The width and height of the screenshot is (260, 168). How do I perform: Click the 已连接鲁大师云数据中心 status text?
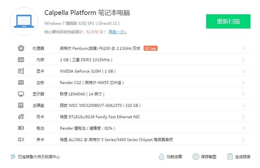39,157
